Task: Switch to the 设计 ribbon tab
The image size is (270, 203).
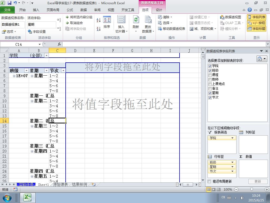Action: click(x=159, y=10)
